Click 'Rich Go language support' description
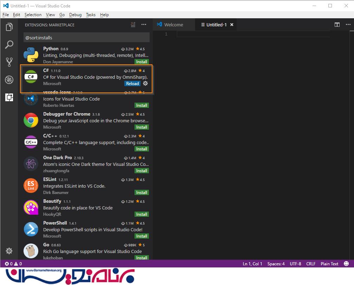The height and width of the screenshot is (285, 354). [x=92, y=251]
